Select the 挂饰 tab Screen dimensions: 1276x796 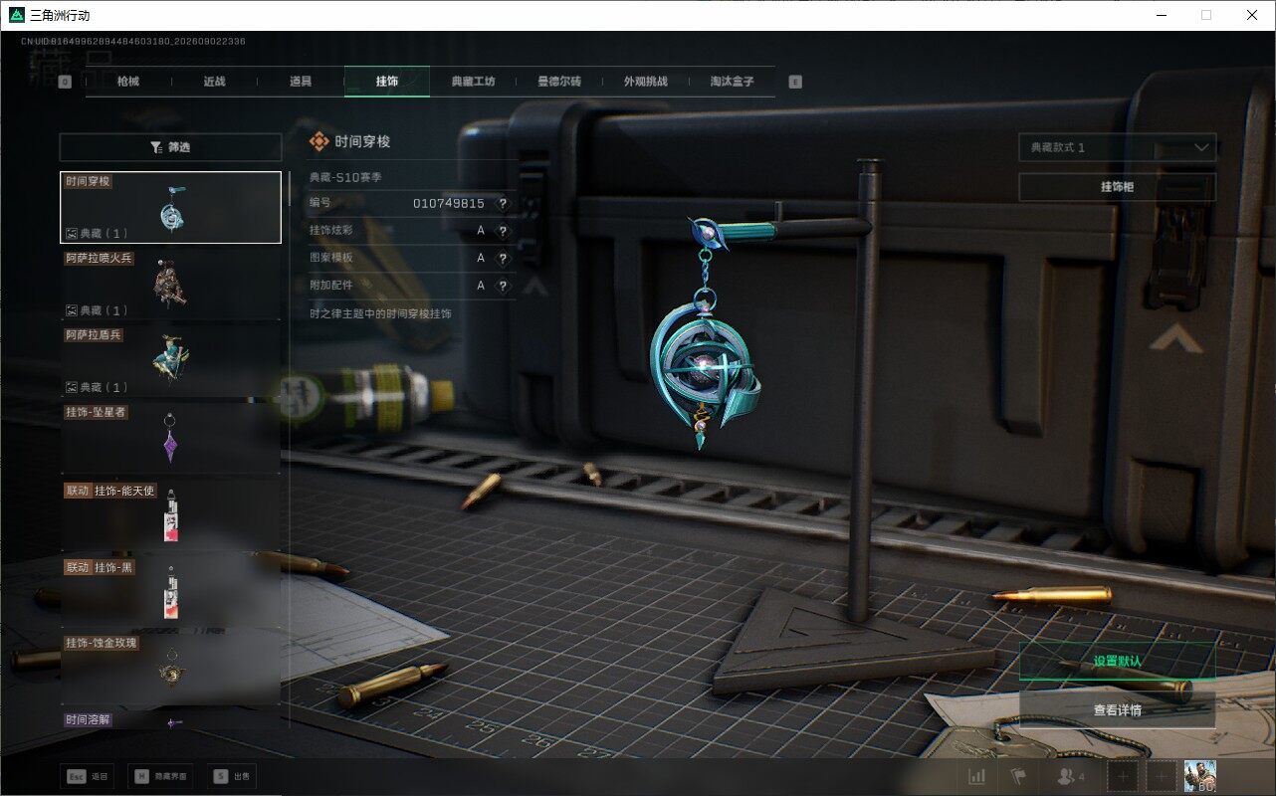(387, 82)
